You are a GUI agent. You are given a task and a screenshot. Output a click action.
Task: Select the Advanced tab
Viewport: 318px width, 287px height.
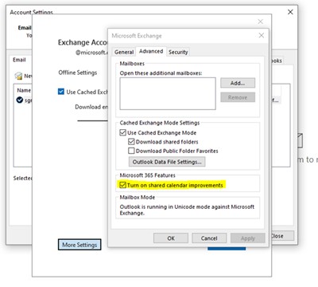pyautogui.click(x=151, y=51)
